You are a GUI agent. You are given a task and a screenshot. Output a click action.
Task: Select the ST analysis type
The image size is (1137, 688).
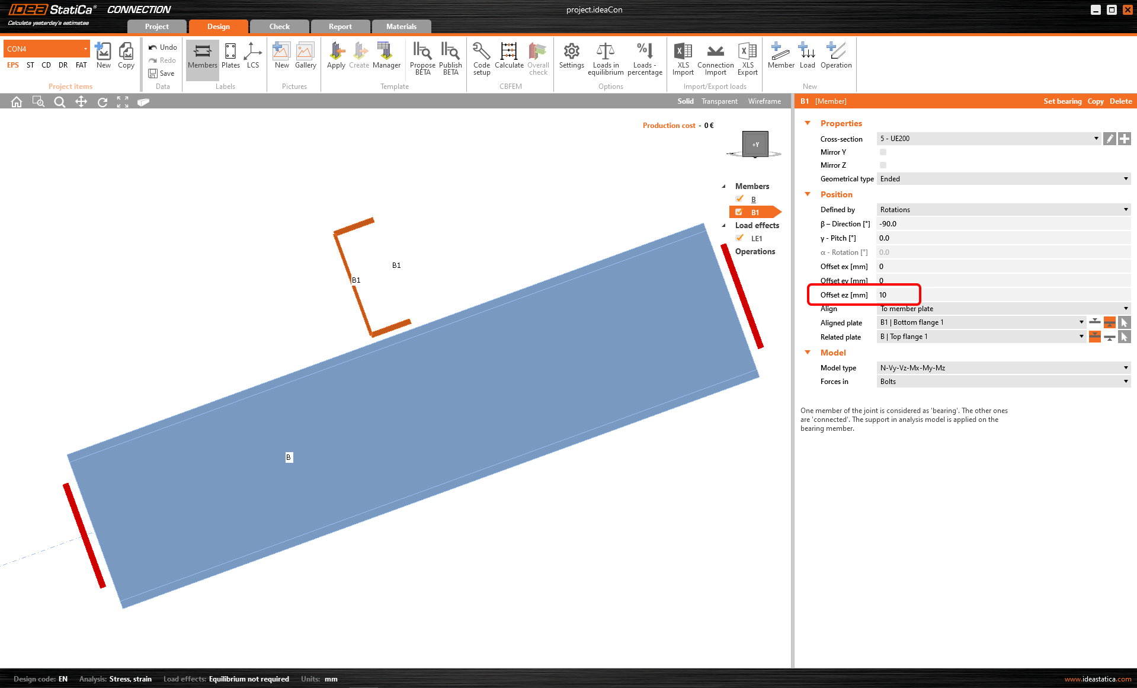click(x=30, y=65)
